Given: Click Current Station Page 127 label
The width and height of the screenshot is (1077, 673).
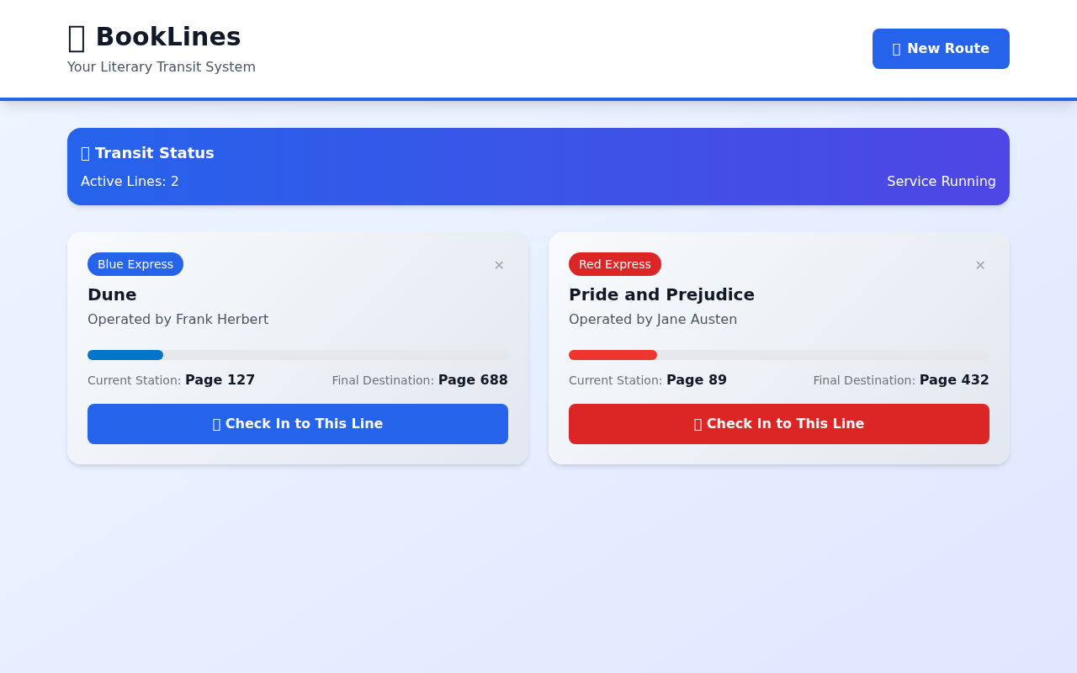Looking at the screenshot, I should click(x=171, y=380).
